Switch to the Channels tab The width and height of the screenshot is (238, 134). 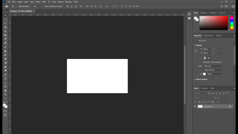coord(204,88)
